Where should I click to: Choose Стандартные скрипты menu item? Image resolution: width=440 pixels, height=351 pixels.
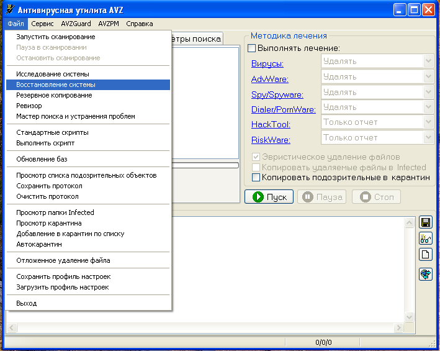pyautogui.click(x=88, y=132)
